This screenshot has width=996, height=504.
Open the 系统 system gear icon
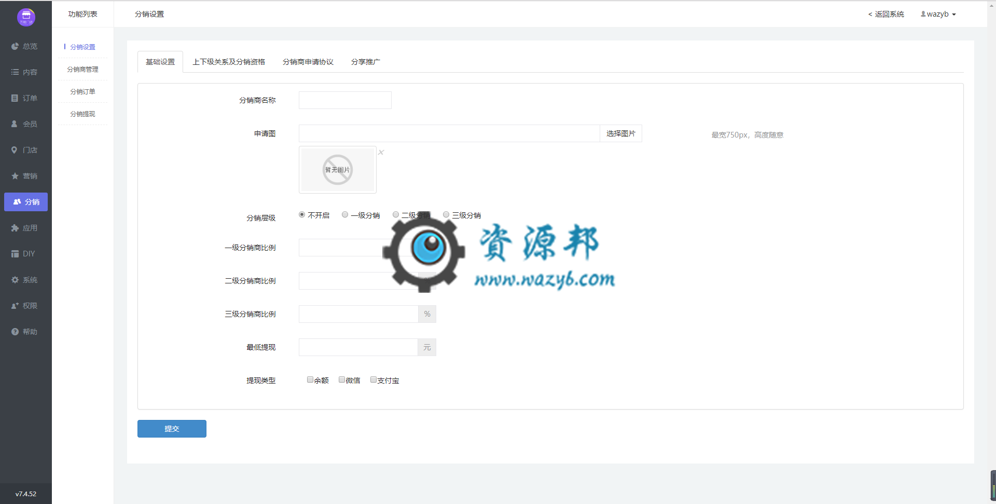(x=15, y=280)
